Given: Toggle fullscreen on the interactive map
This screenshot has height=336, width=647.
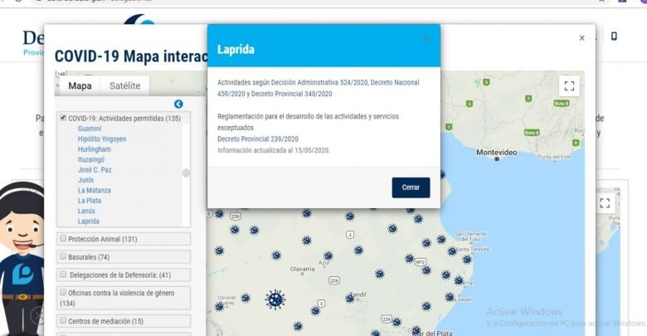Looking at the screenshot, I should (x=569, y=85).
